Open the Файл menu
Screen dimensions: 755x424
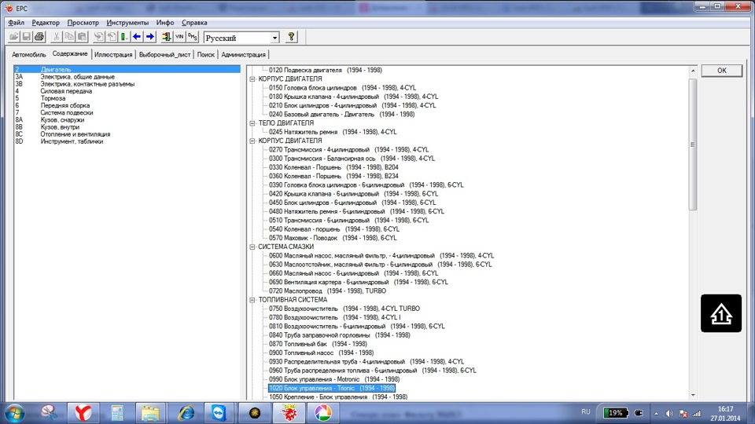pos(17,23)
